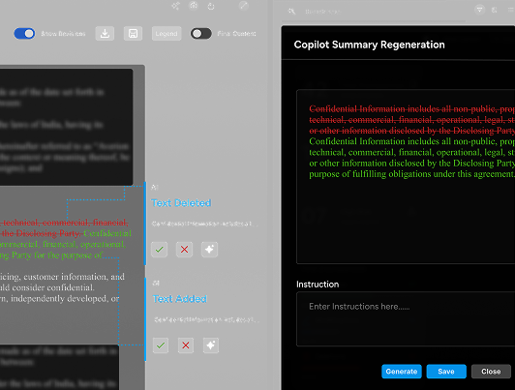The height and width of the screenshot is (390, 515).
Task: Click the refresh circular arrow icon
Action: [211, 6]
